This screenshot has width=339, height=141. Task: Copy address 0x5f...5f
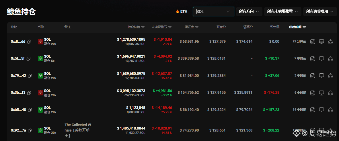(28, 58)
